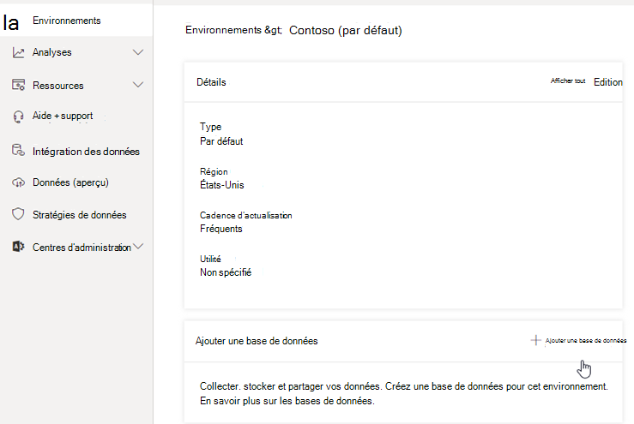Screen dimensions: 634x424
Task: Click the Analyses chart icon
Action: (18, 52)
